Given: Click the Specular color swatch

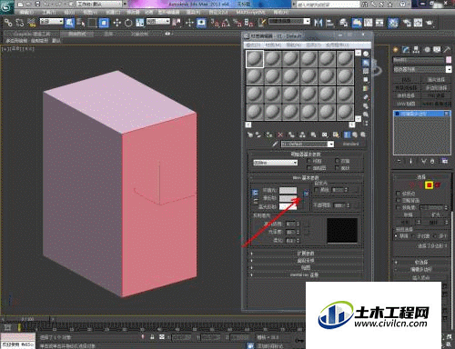Looking at the screenshot, I should point(288,206).
